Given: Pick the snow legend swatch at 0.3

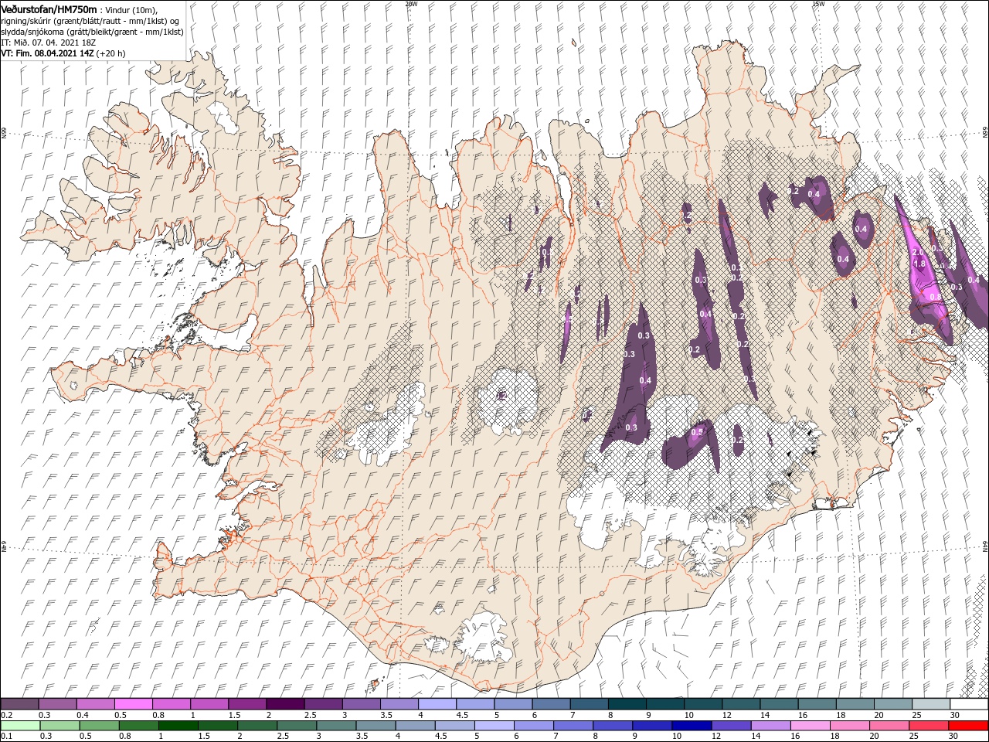Looking at the screenshot, I should [x=57, y=704].
